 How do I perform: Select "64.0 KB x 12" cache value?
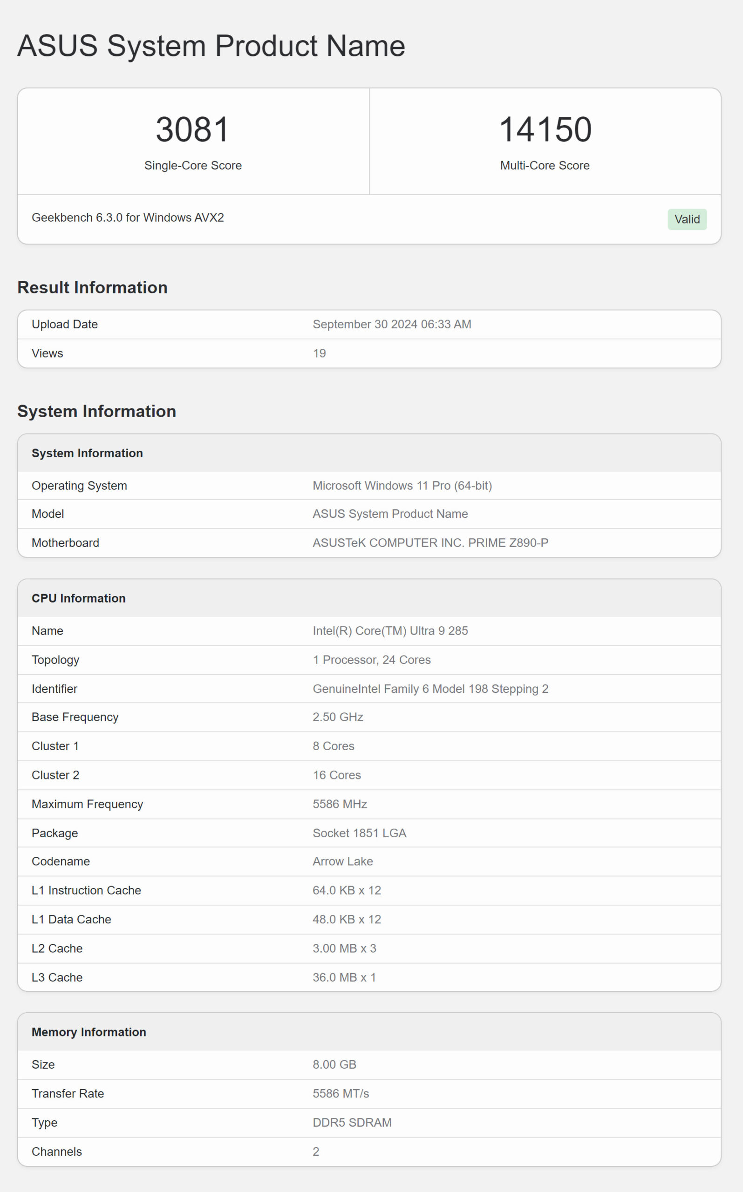pyautogui.click(x=347, y=890)
